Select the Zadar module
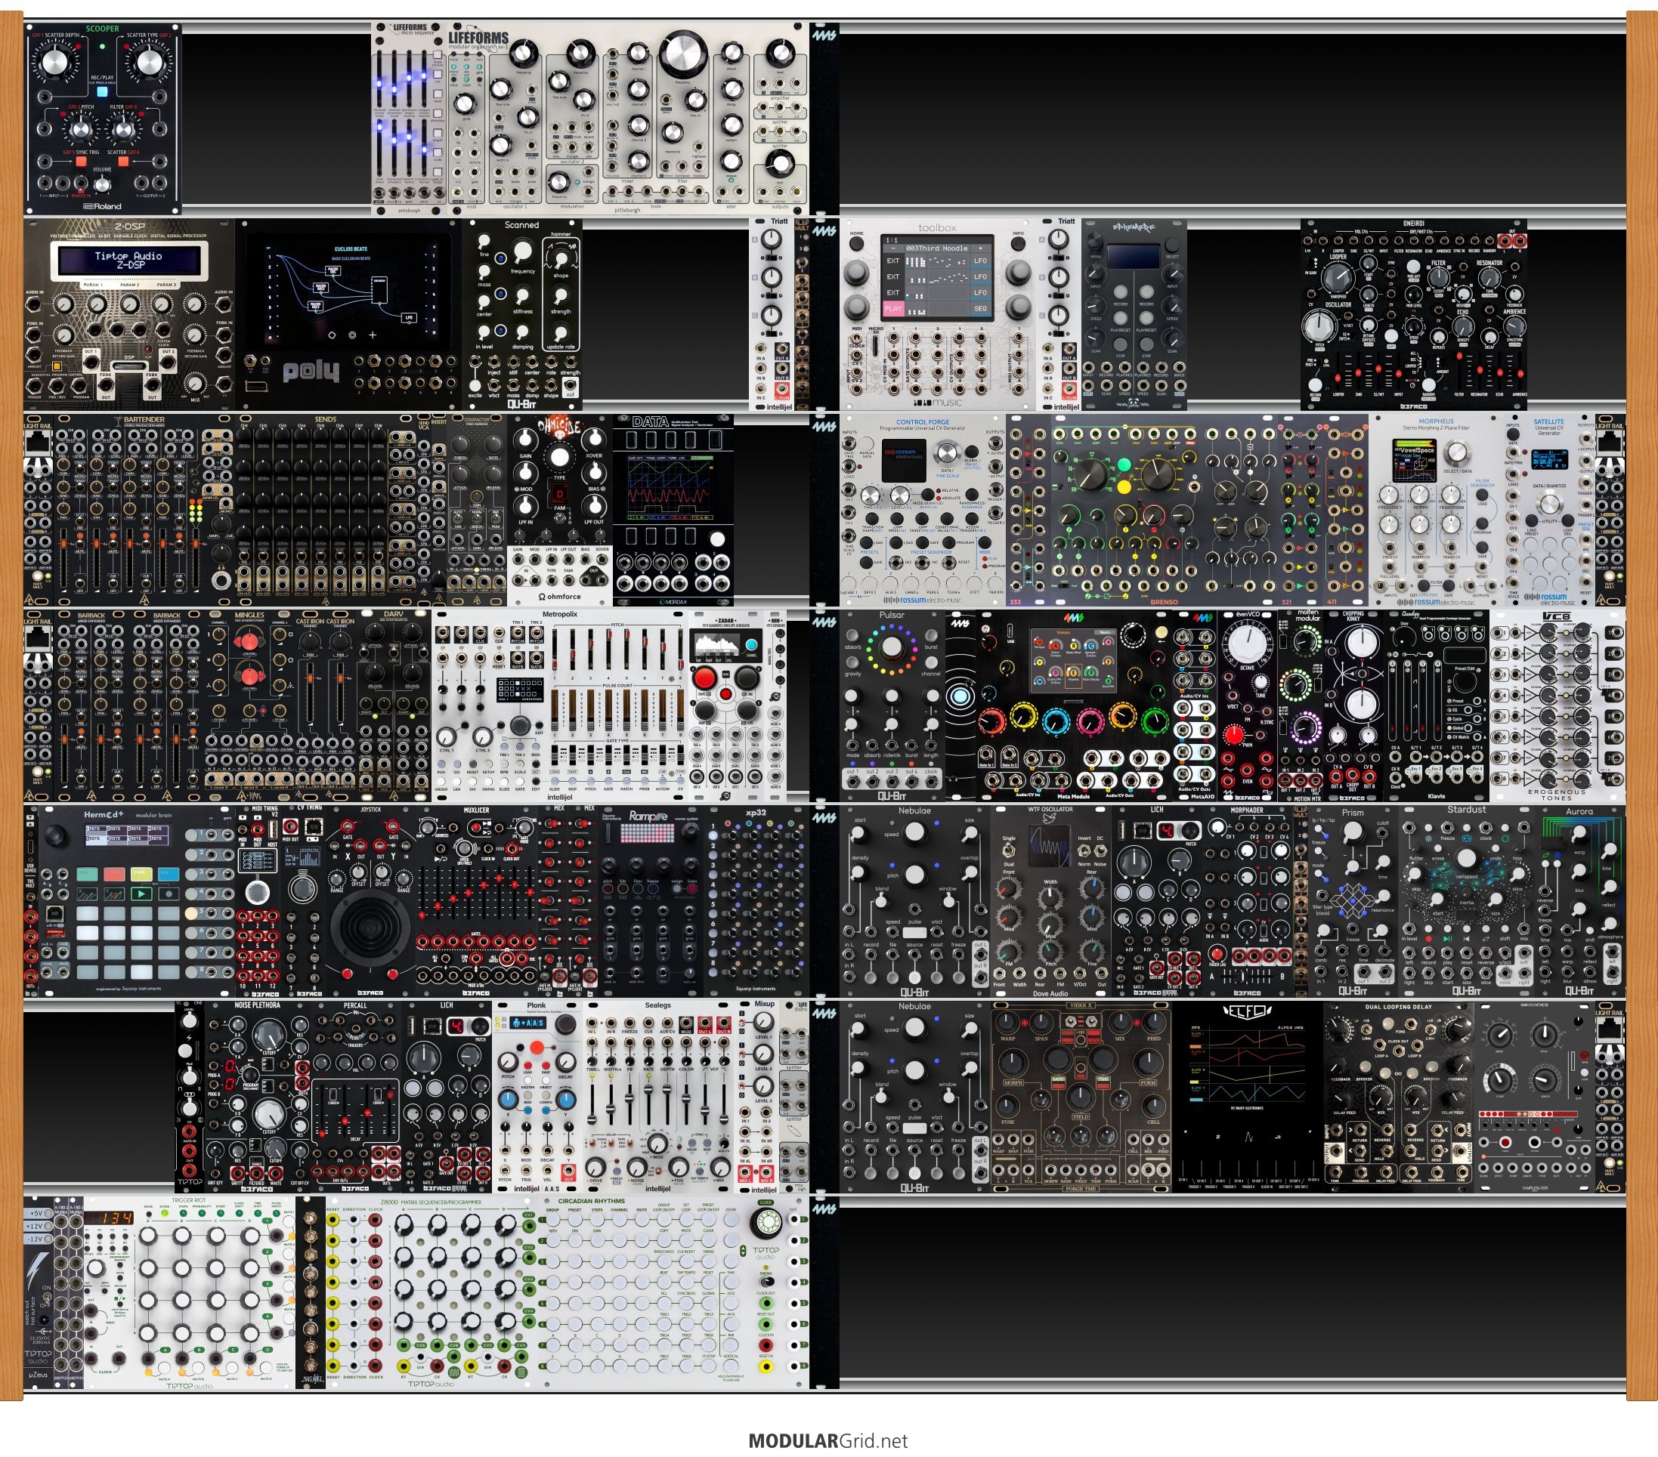 pyautogui.click(x=726, y=706)
